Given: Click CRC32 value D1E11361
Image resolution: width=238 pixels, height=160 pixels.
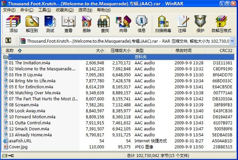Looking at the screenshot, I should pyautogui.click(x=223, y=63).
